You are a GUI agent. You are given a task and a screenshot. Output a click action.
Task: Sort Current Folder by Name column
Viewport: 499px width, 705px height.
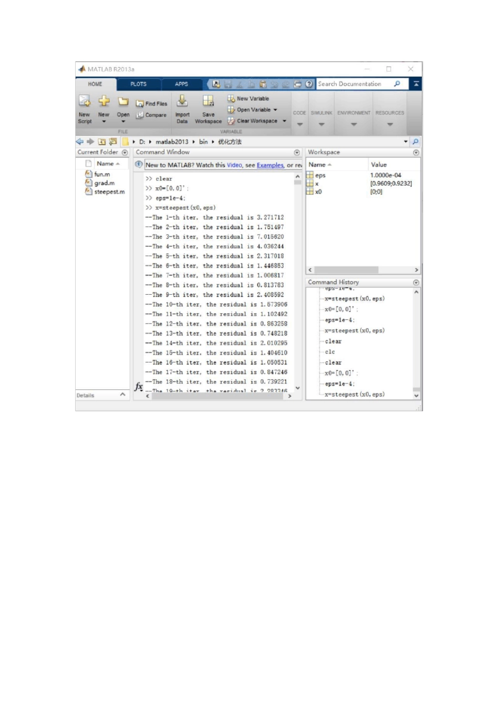(x=108, y=164)
